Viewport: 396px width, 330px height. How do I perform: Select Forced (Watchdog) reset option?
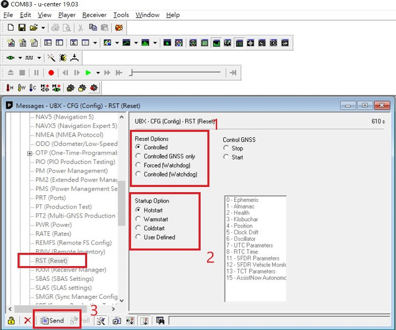(139, 165)
